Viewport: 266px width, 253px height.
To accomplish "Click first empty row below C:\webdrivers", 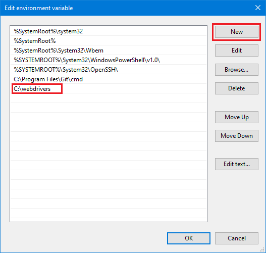I will tap(109, 98).
